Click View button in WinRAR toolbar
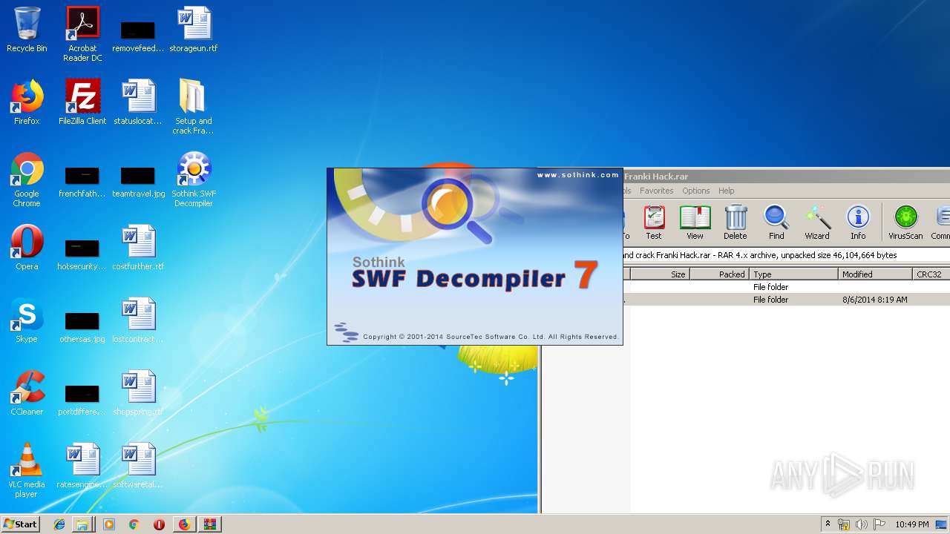Viewport: 950px width, 534px height. [x=695, y=222]
